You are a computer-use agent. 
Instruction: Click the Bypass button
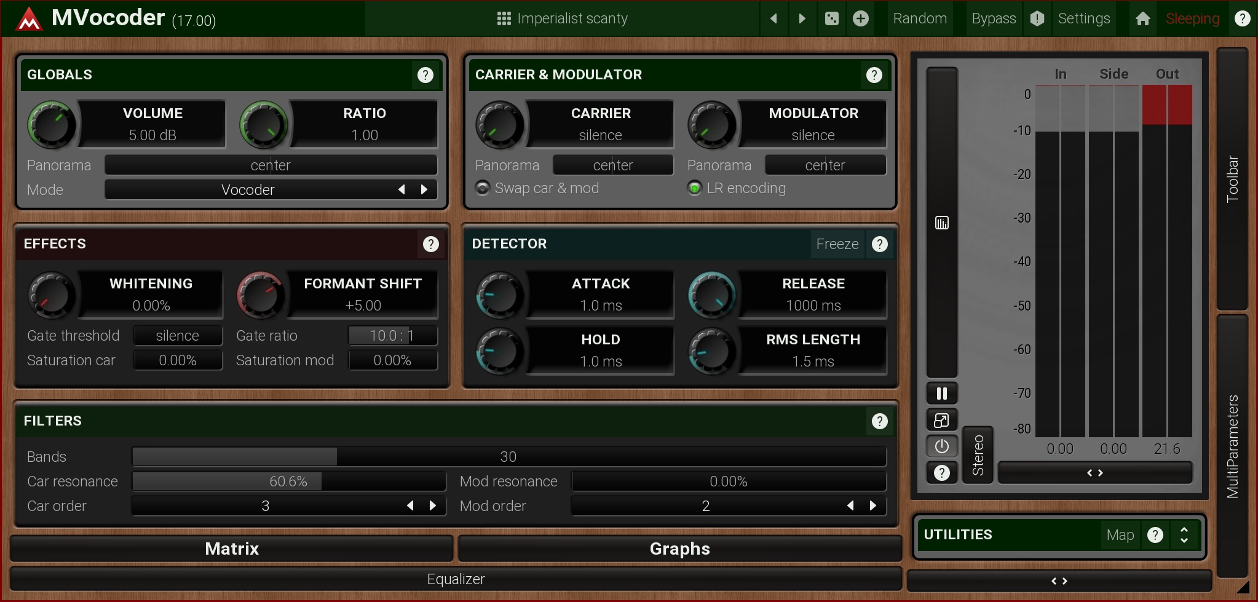pyautogui.click(x=993, y=18)
